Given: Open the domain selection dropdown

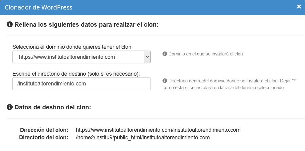Looking at the screenshot, I should 82,57.
